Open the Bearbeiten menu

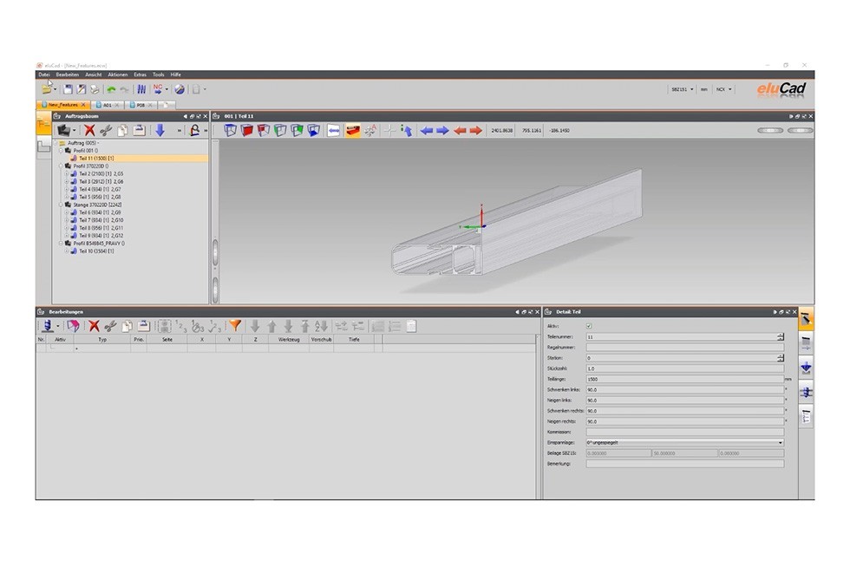68,75
